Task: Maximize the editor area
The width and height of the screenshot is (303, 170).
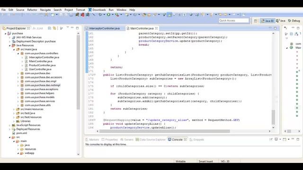Action: (x=275, y=28)
